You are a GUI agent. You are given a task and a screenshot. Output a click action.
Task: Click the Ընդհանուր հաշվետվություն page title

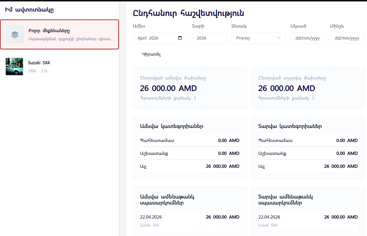[x=188, y=13]
